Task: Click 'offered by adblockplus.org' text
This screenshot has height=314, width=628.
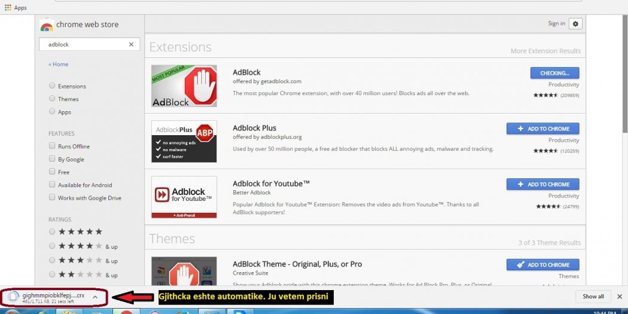Action: 267,137
